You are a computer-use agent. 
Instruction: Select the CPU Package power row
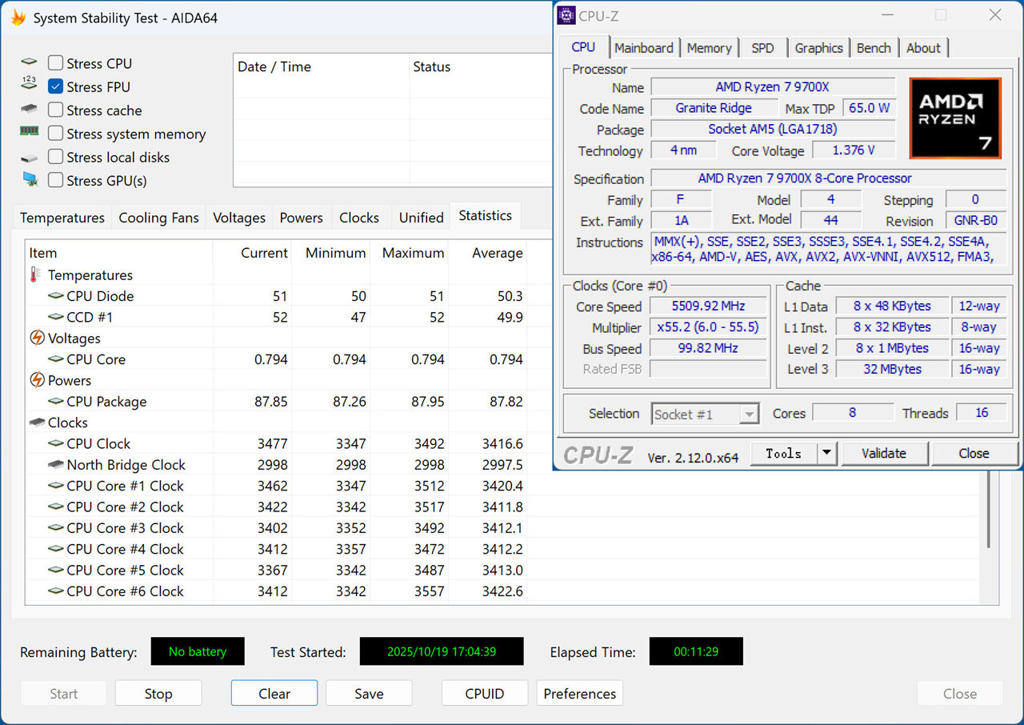coord(106,402)
